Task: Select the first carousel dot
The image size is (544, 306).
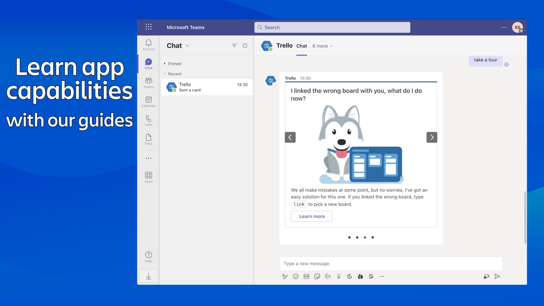Action: pyautogui.click(x=349, y=237)
